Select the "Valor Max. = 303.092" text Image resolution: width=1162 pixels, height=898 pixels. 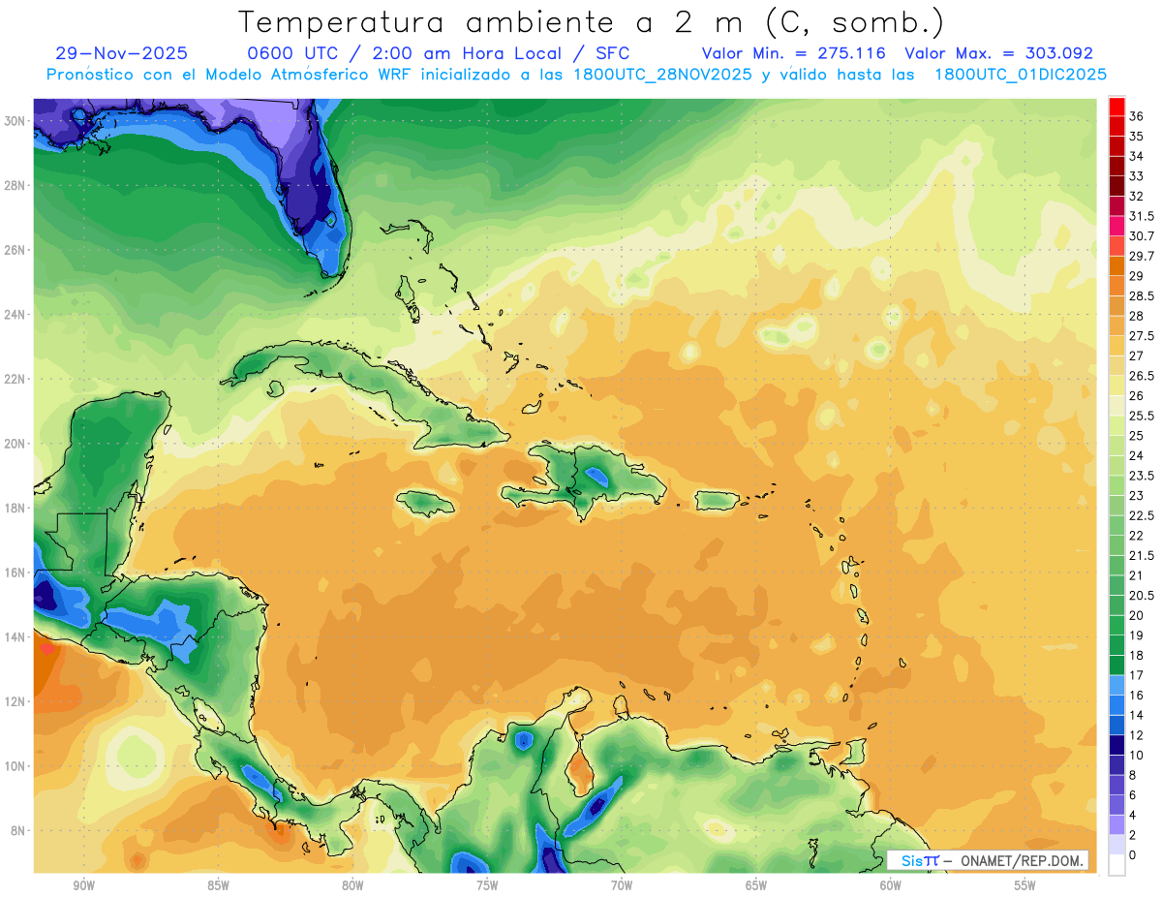pyautogui.click(x=998, y=53)
